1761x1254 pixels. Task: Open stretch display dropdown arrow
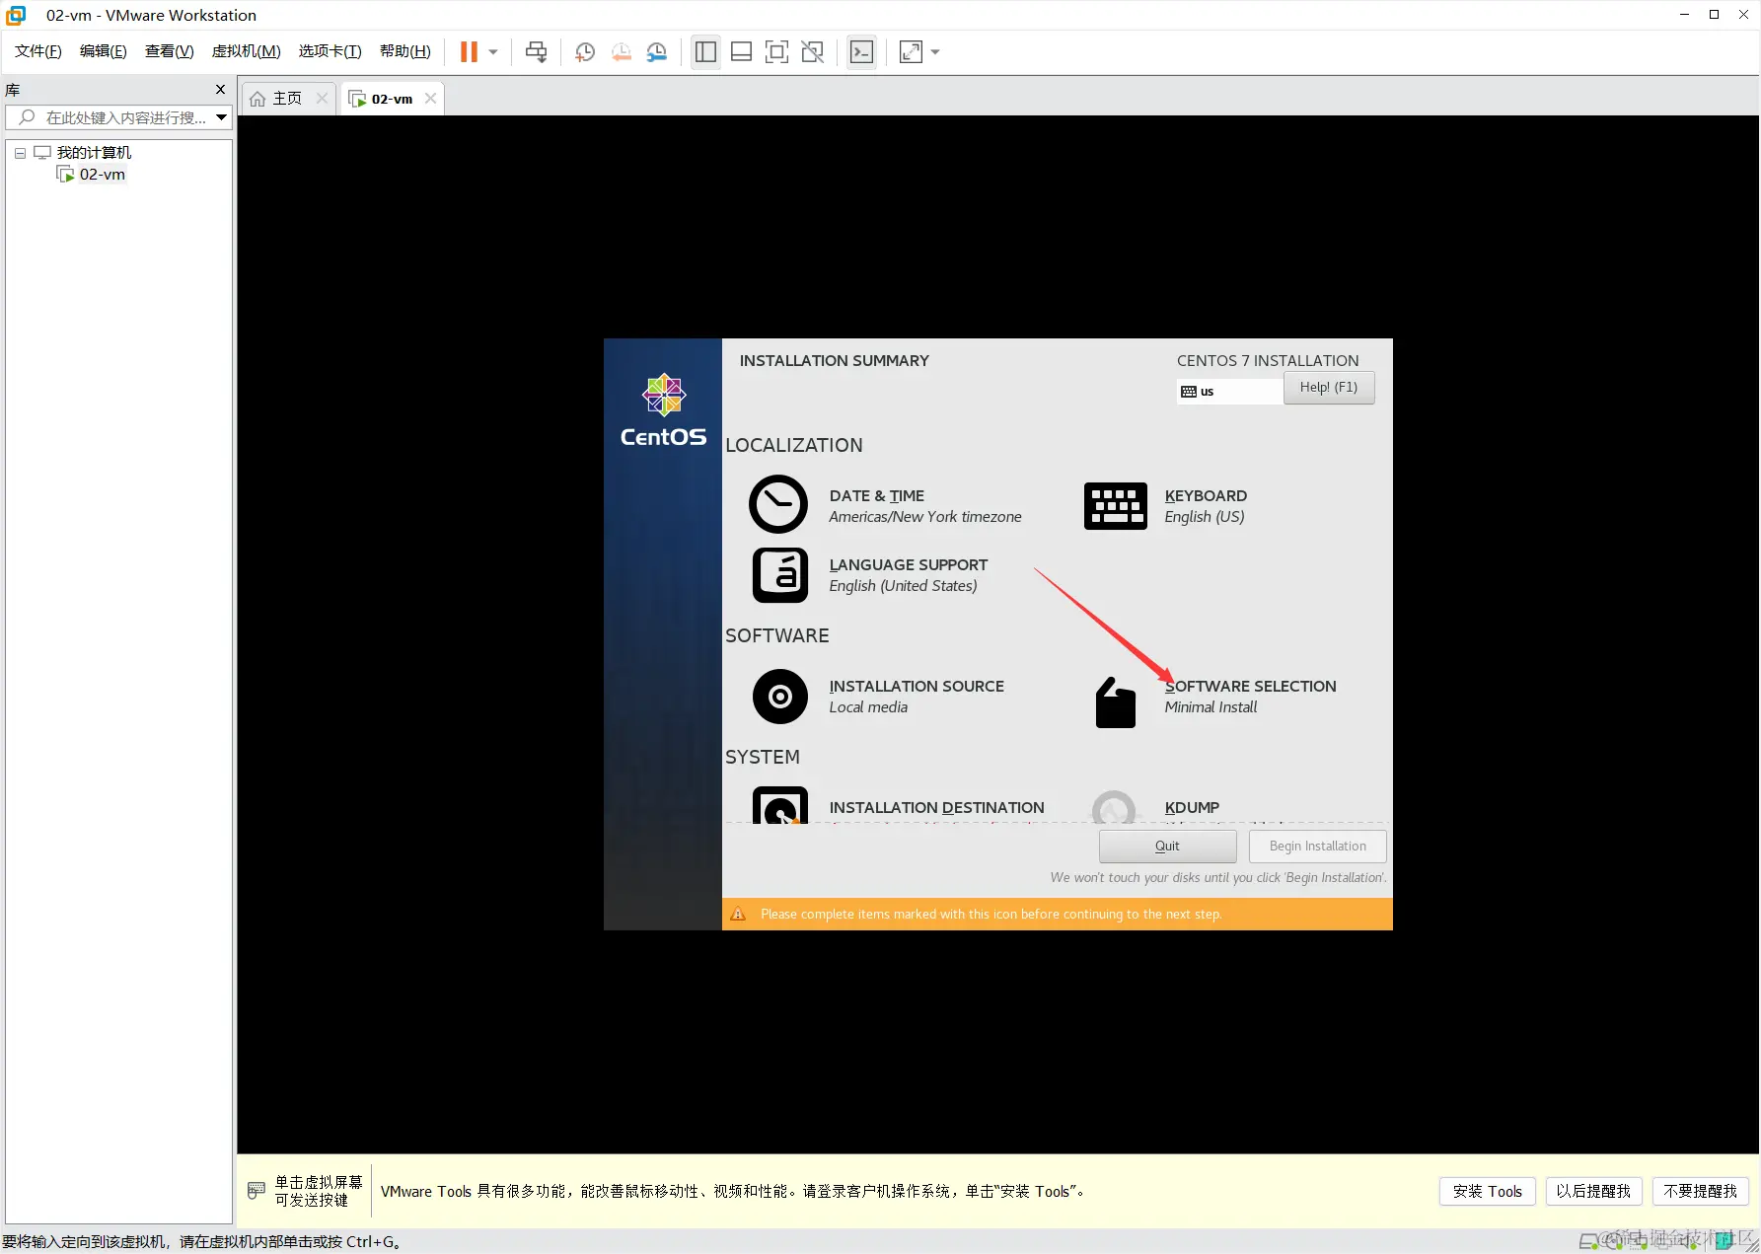tap(935, 52)
